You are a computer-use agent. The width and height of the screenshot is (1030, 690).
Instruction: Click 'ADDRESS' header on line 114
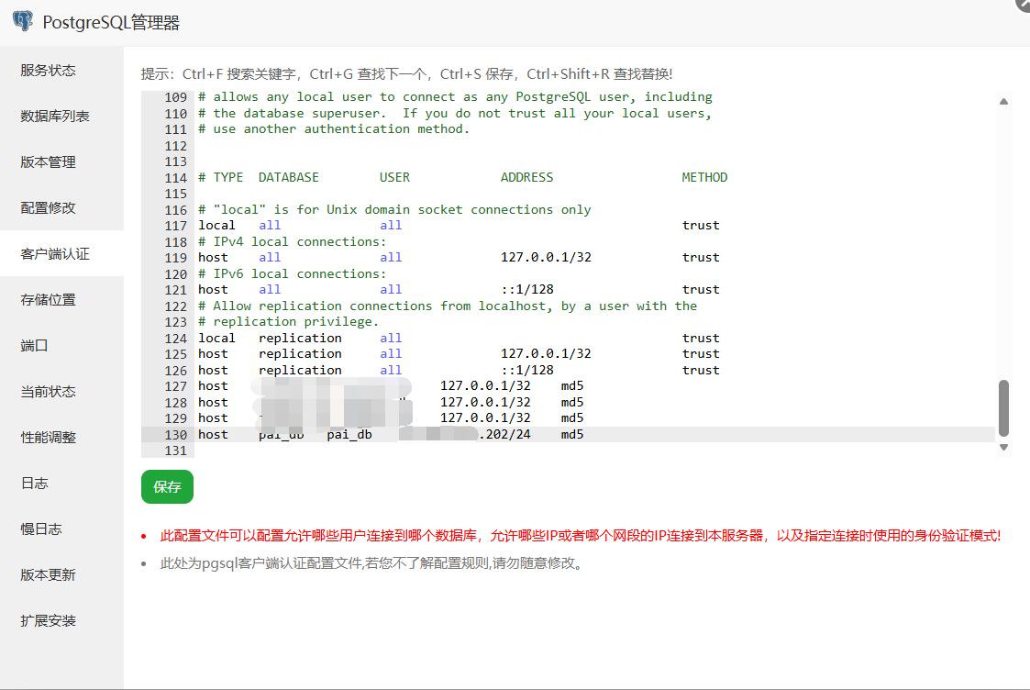pyautogui.click(x=526, y=177)
